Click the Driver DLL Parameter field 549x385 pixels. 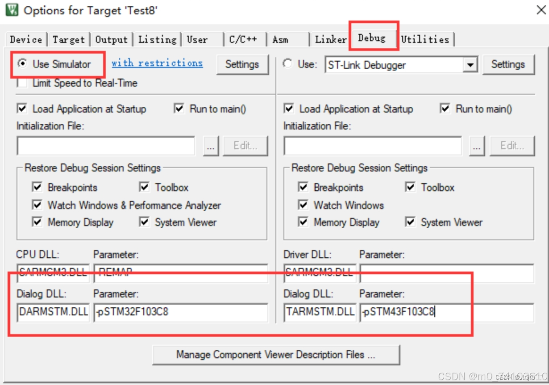tap(447, 273)
